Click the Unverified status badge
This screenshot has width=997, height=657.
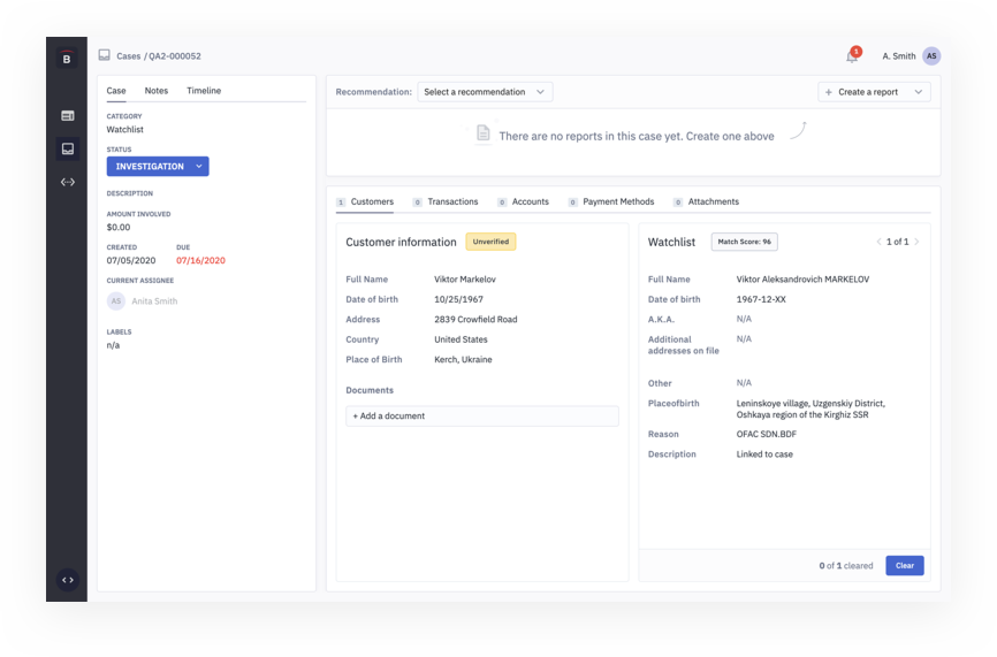[x=490, y=242]
